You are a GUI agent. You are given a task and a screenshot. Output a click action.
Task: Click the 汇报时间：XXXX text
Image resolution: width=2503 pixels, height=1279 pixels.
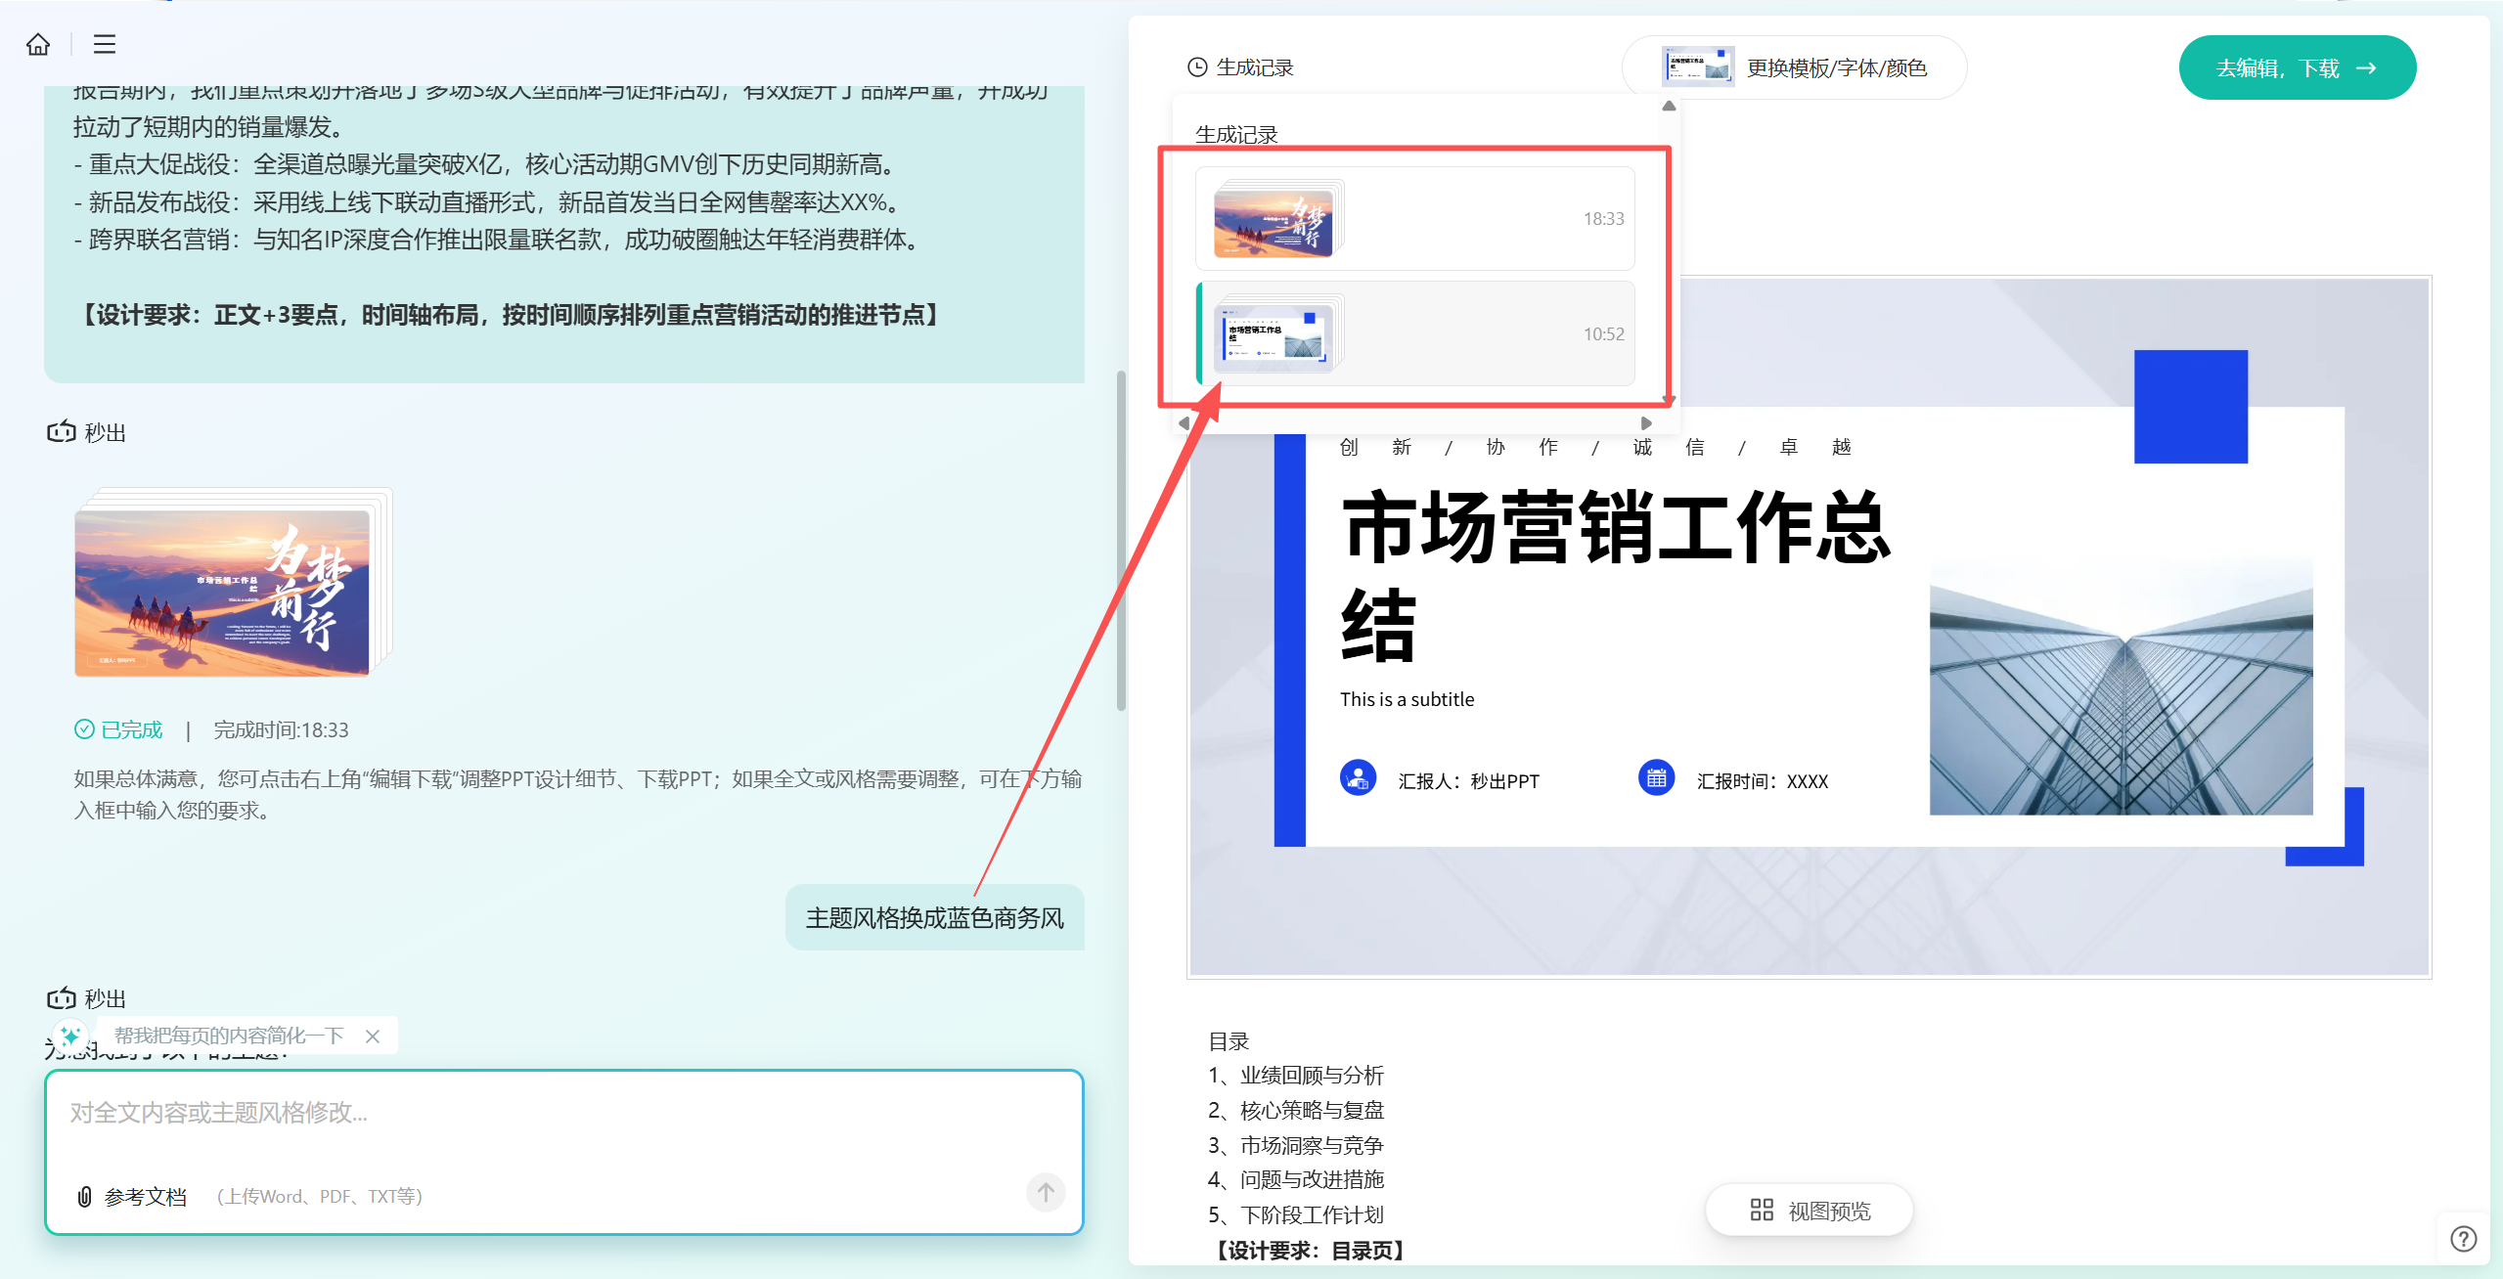click(1763, 781)
